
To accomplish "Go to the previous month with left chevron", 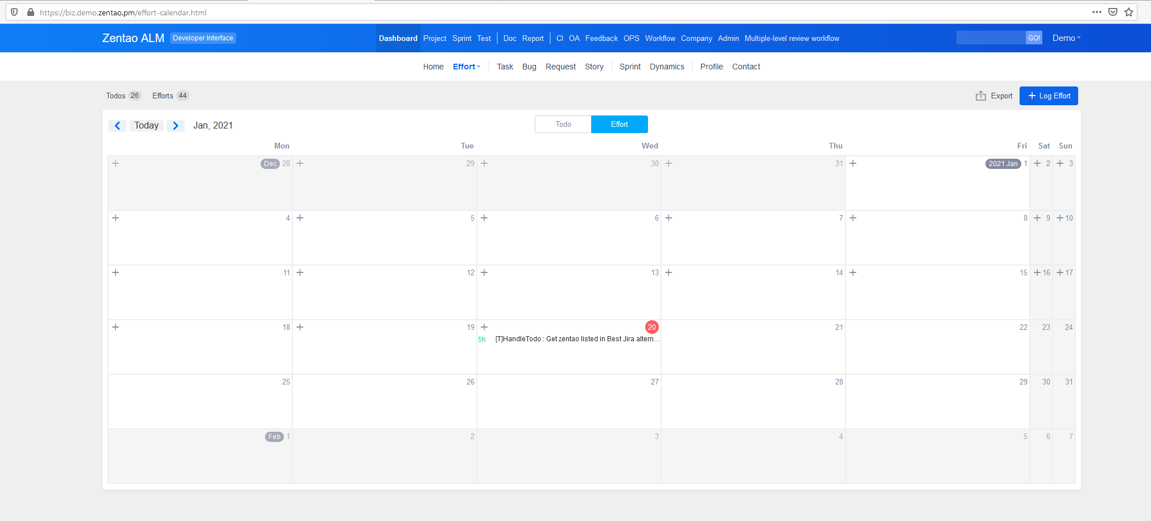I will click(117, 126).
